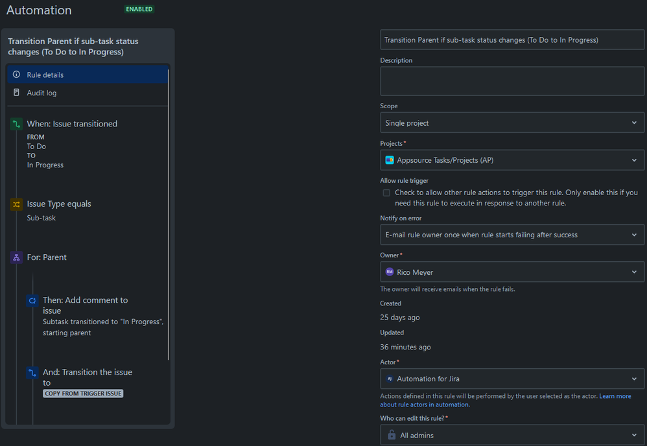647x446 pixels.
Task: Click the purple For: Parent branch icon
Action: (16, 257)
